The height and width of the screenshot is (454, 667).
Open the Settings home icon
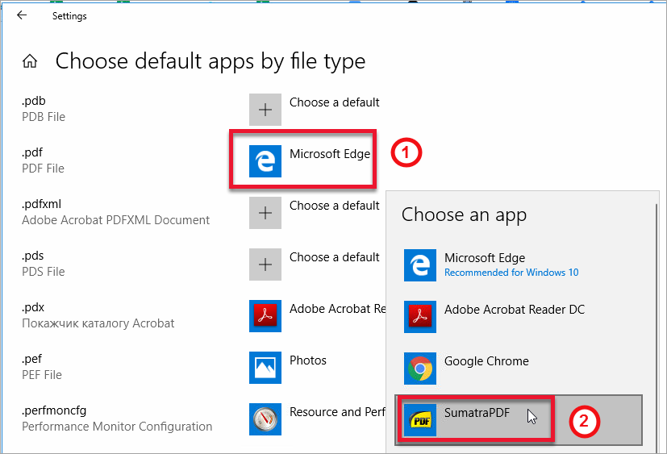[30, 61]
